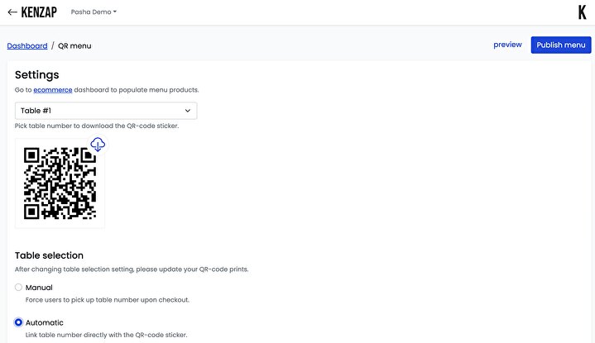Download QR code via the cloud icon

click(98, 145)
